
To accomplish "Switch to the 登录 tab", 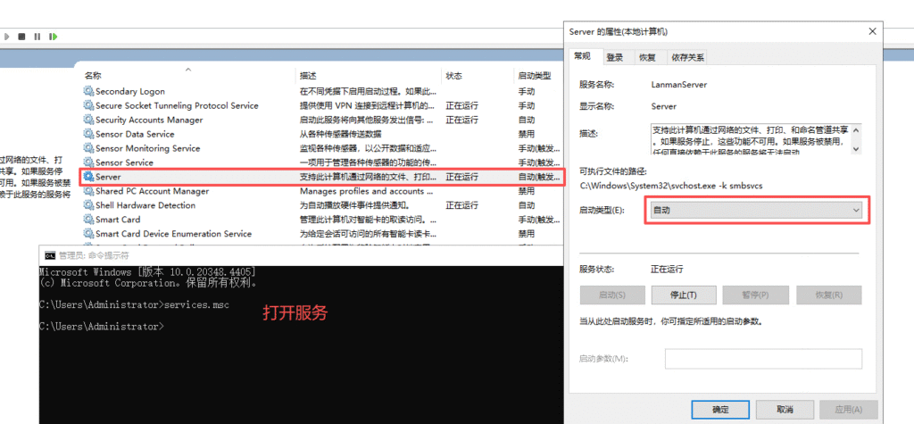I will point(615,57).
